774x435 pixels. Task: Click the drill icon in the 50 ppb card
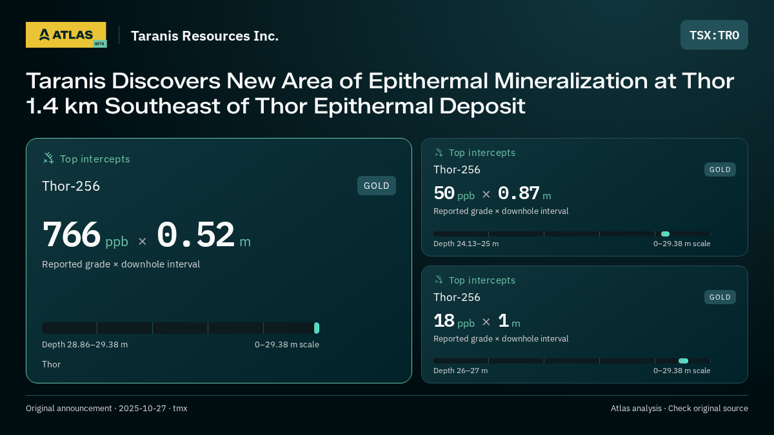439,152
